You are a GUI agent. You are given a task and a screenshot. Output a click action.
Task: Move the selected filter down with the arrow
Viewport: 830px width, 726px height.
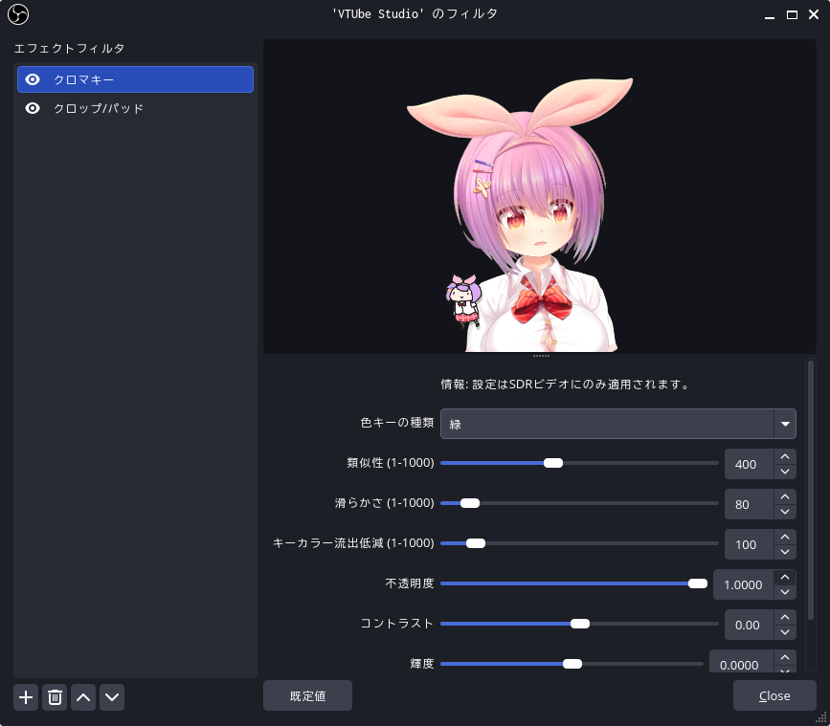(x=113, y=697)
